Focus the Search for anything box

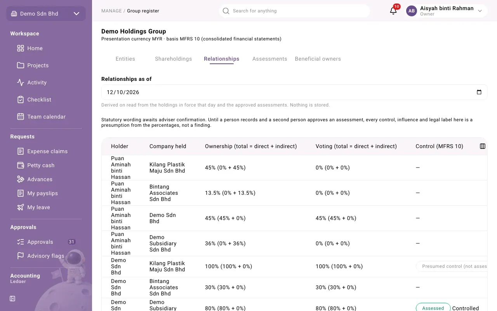(294, 11)
